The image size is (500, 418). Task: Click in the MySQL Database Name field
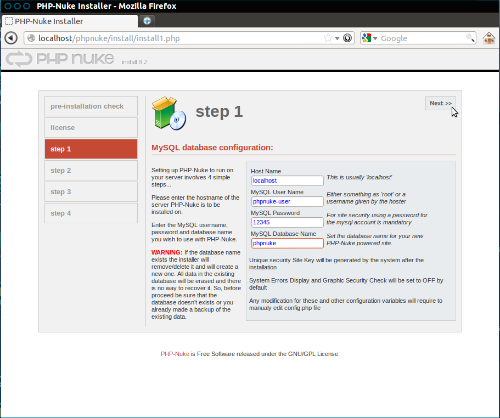coord(287,243)
